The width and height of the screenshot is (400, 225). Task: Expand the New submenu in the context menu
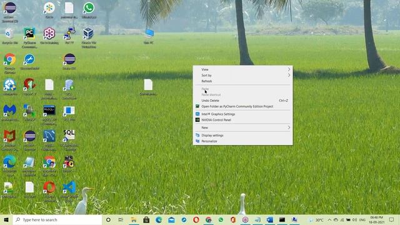coord(242,127)
